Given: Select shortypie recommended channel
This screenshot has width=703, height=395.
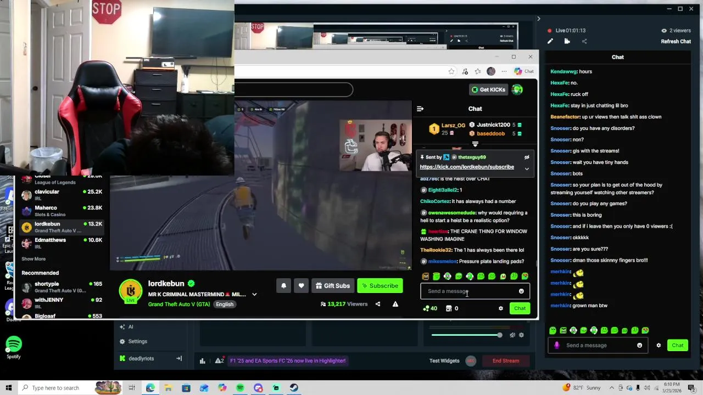Looking at the screenshot, I should click(62, 287).
